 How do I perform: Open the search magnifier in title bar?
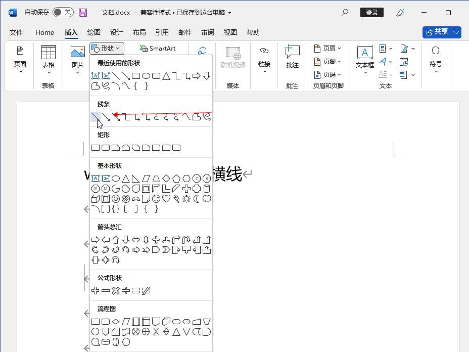point(345,12)
